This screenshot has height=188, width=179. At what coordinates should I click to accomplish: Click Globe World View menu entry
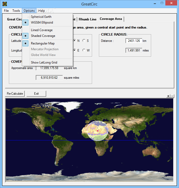[48, 55]
